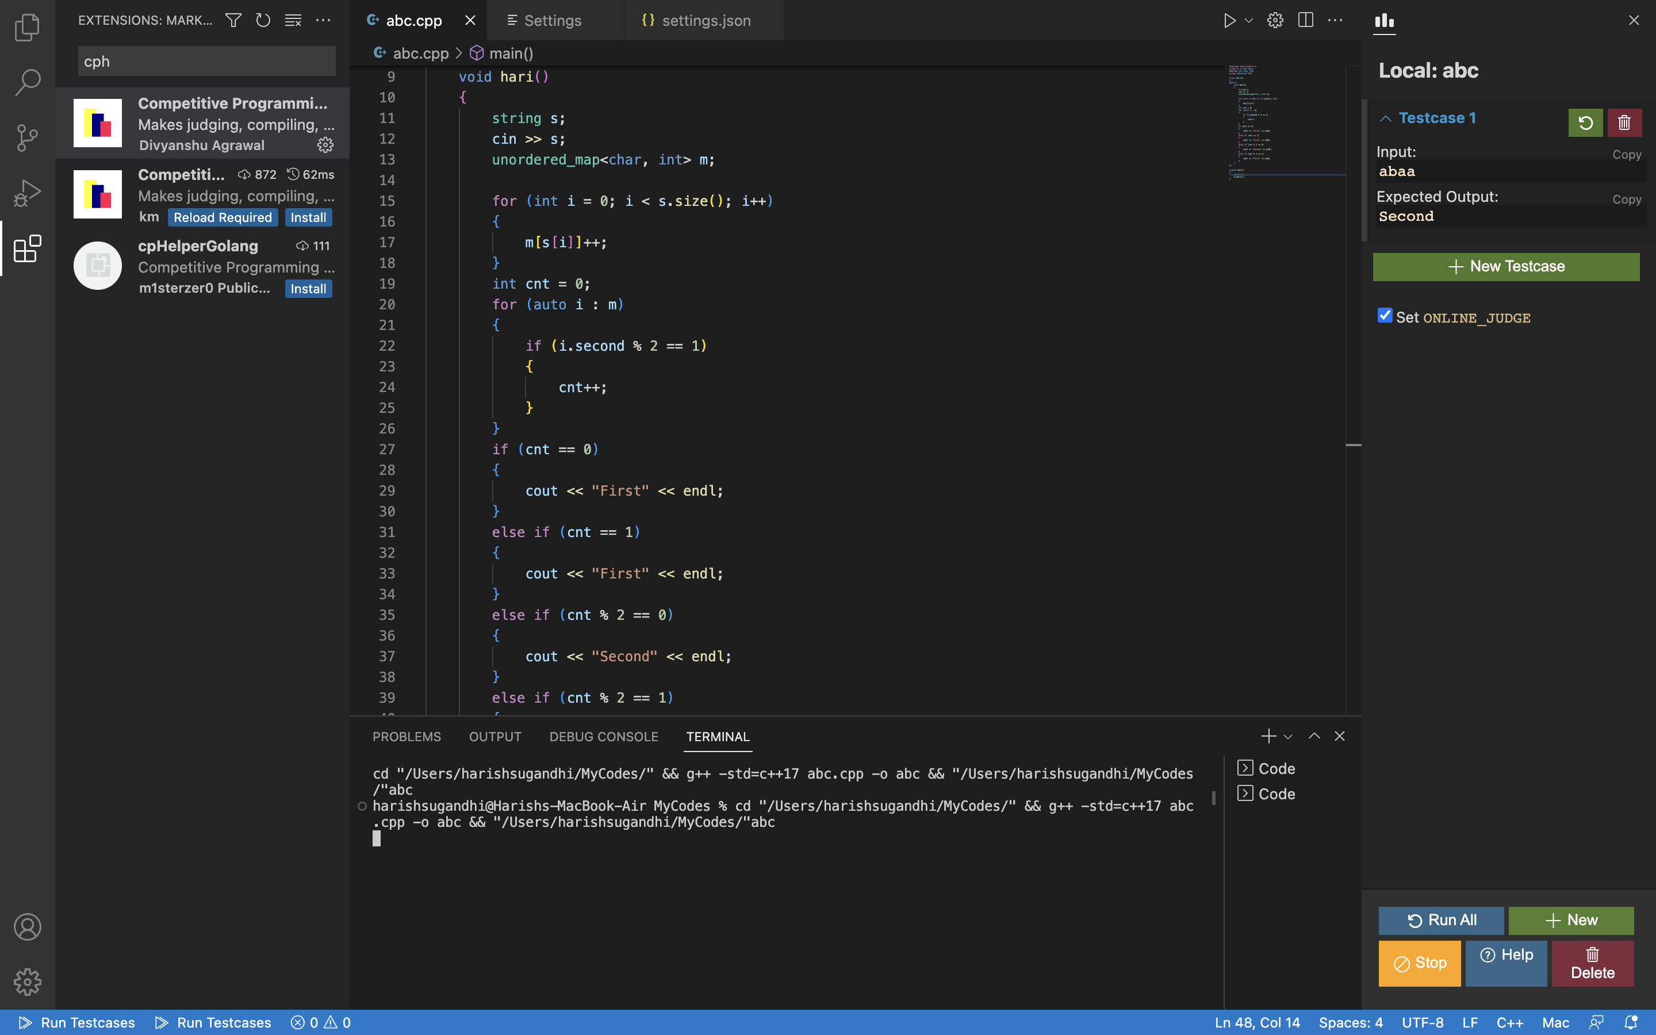The image size is (1656, 1035).
Task: Refresh the extensions list
Action: pos(263,21)
